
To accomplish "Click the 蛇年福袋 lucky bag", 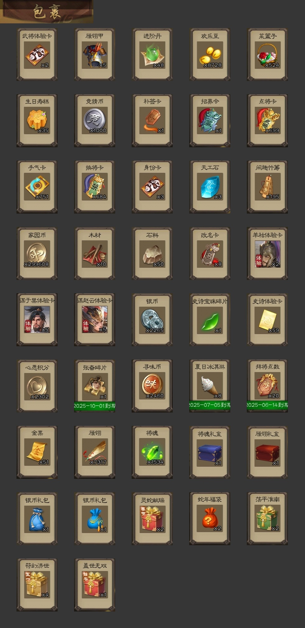I will tap(210, 518).
